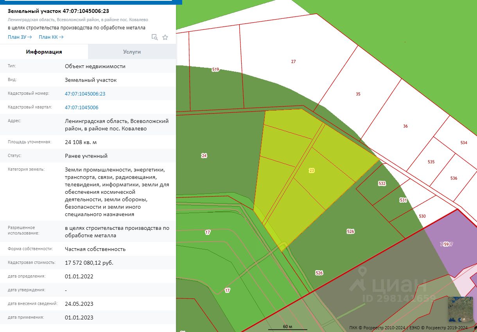Switch basemap via satellite thumbnail
This screenshot has width=477, height=332.
[x=460, y=309]
